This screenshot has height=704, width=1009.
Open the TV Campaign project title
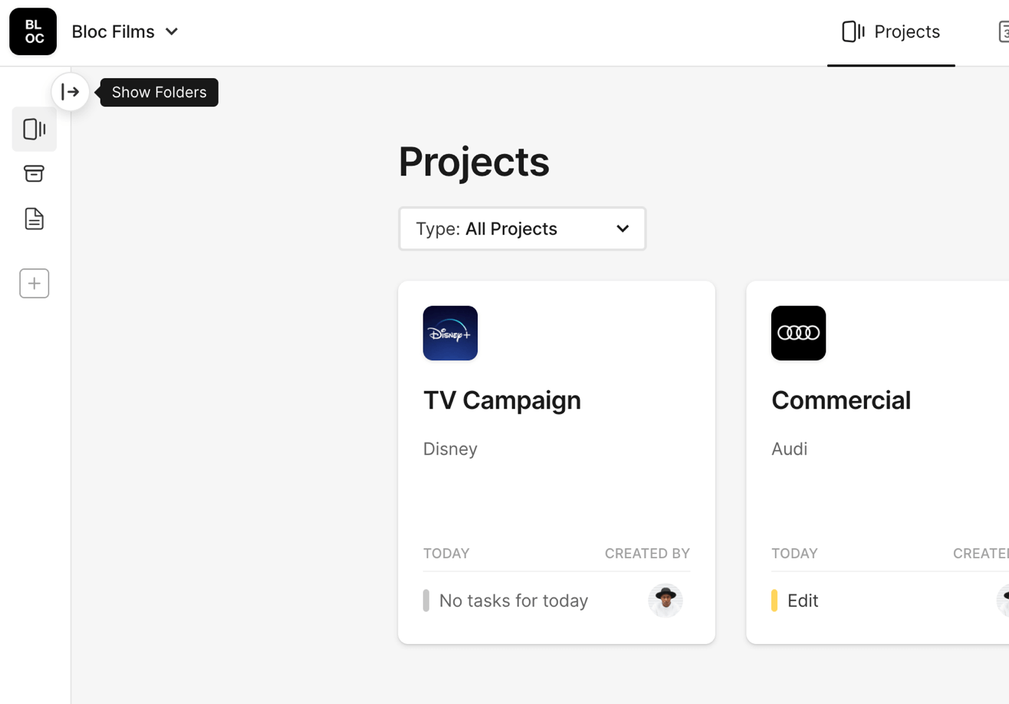click(501, 400)
